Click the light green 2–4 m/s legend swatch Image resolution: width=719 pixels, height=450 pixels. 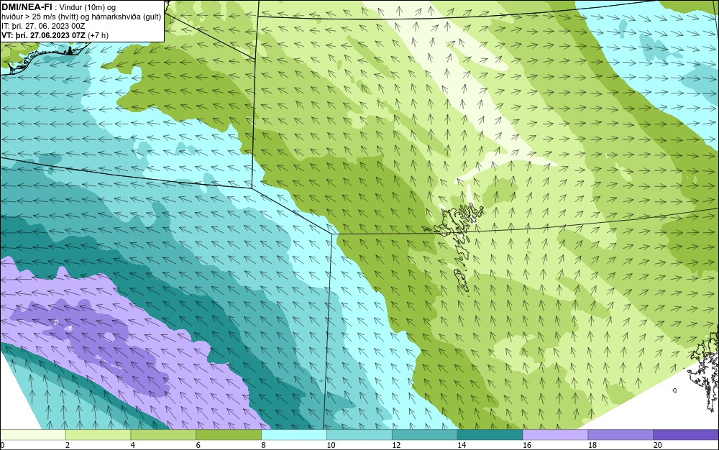click(98, 434)
